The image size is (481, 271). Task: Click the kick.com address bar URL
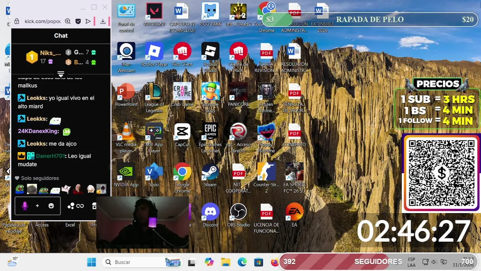tap(43, 21)
